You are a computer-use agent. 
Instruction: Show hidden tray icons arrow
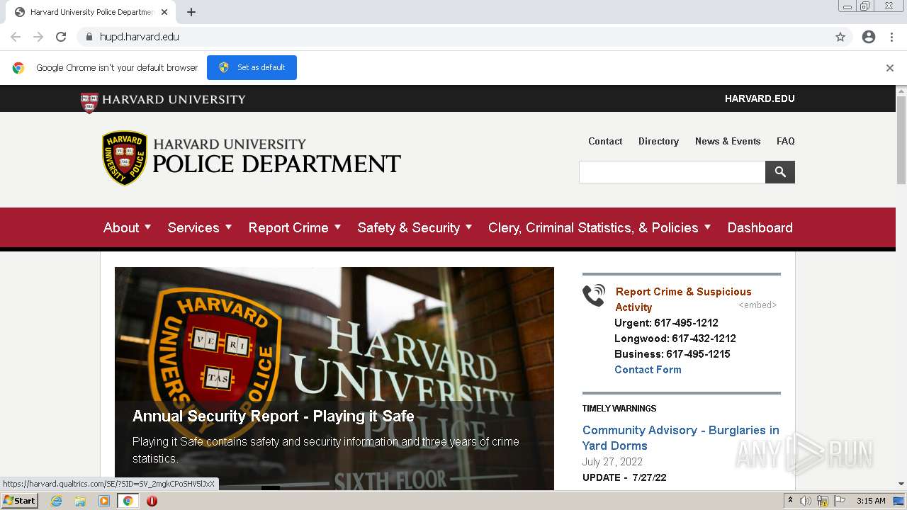[x=791, y=501]
